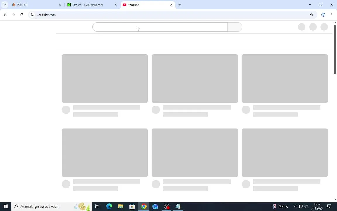The height and width of the screenshot is (211, 337).
Task: Select the YouTube tab
Action: pos(148,5)
